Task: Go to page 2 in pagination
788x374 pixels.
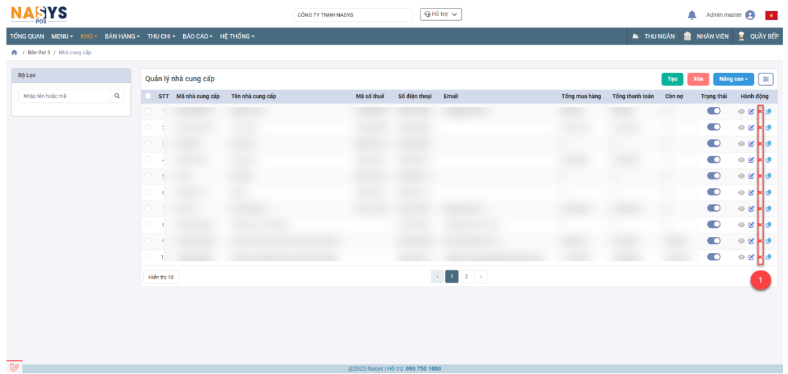Action: 466,277
